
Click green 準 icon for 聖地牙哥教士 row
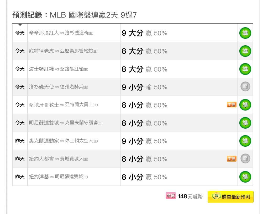coord(245,105)
